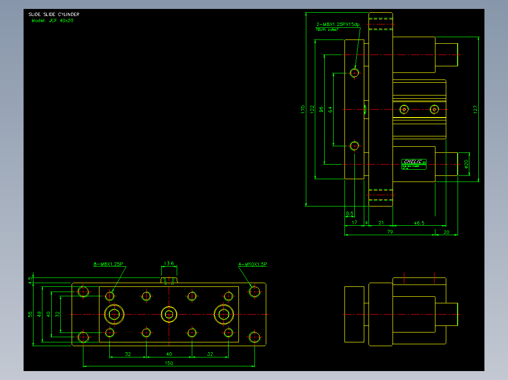Click the 8.5 dimension text

click(x=349, y=214)
